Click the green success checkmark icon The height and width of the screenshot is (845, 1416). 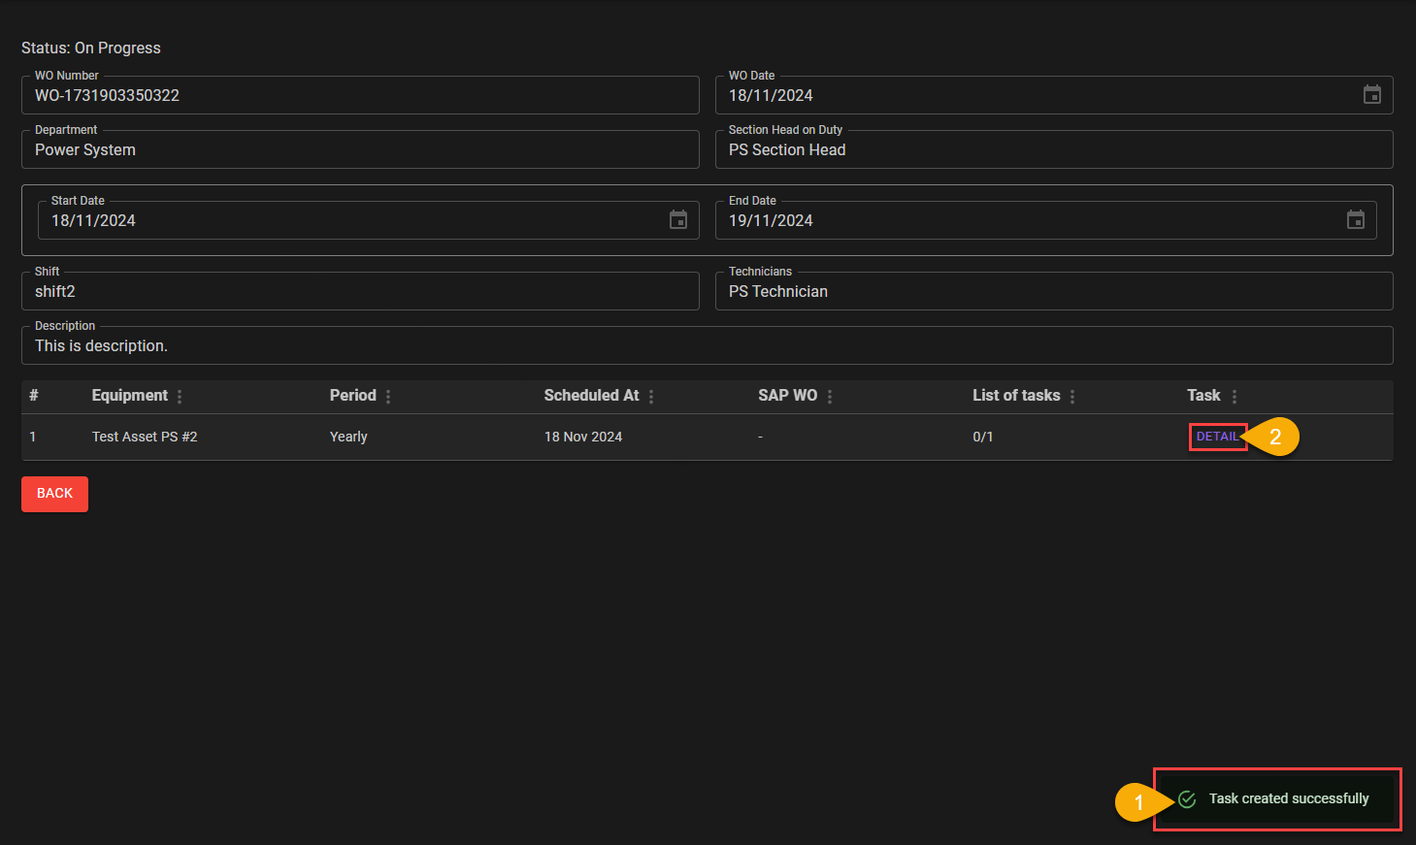tap(1187, 799)
